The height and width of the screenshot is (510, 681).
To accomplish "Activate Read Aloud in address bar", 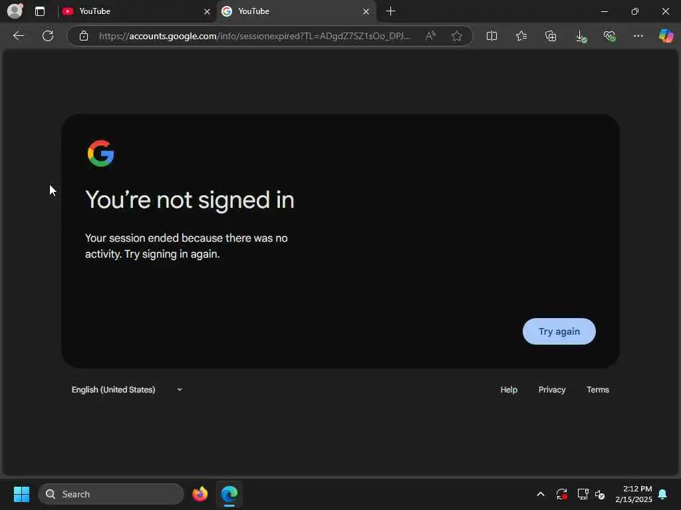I will 430,36.
